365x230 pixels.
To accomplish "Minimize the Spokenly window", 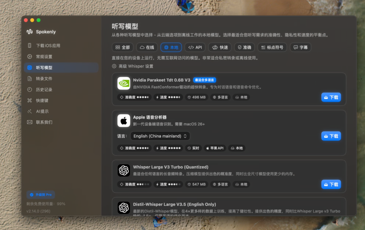I will [x=32, y=20].
